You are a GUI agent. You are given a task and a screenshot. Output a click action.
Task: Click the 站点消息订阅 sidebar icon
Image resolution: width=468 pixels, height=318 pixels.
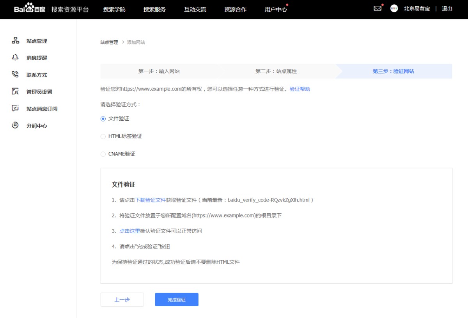15,109
